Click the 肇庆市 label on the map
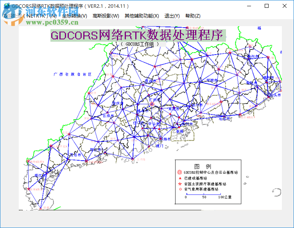Viewport: 294px width, 228px height. (x=118, y=103)
